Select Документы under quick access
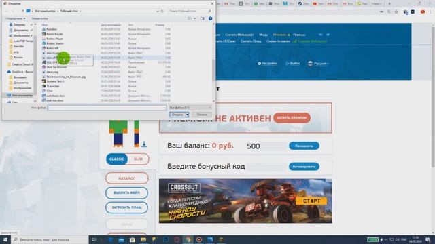The width and height of the screenshot is (435, 244). [x=20, y=30]
